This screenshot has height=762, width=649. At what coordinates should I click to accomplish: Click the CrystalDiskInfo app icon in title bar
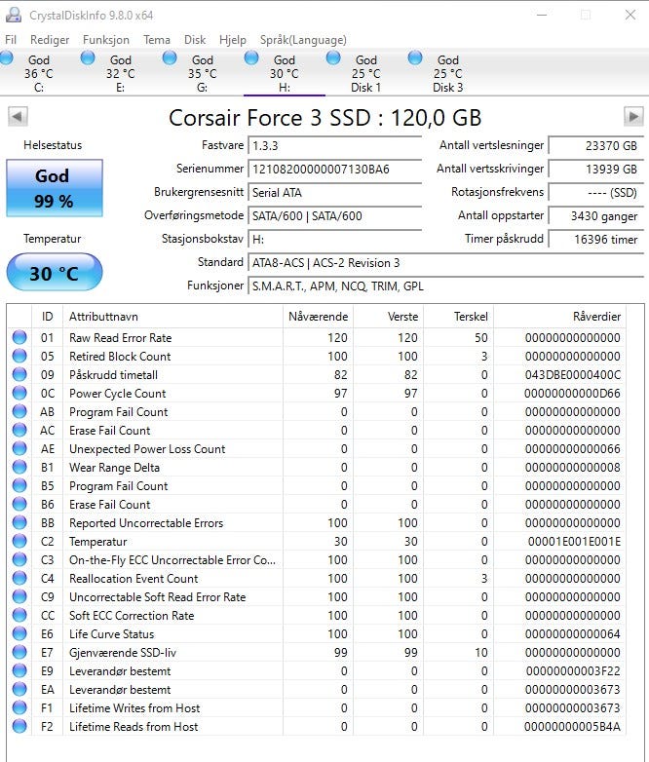[13, 15]
